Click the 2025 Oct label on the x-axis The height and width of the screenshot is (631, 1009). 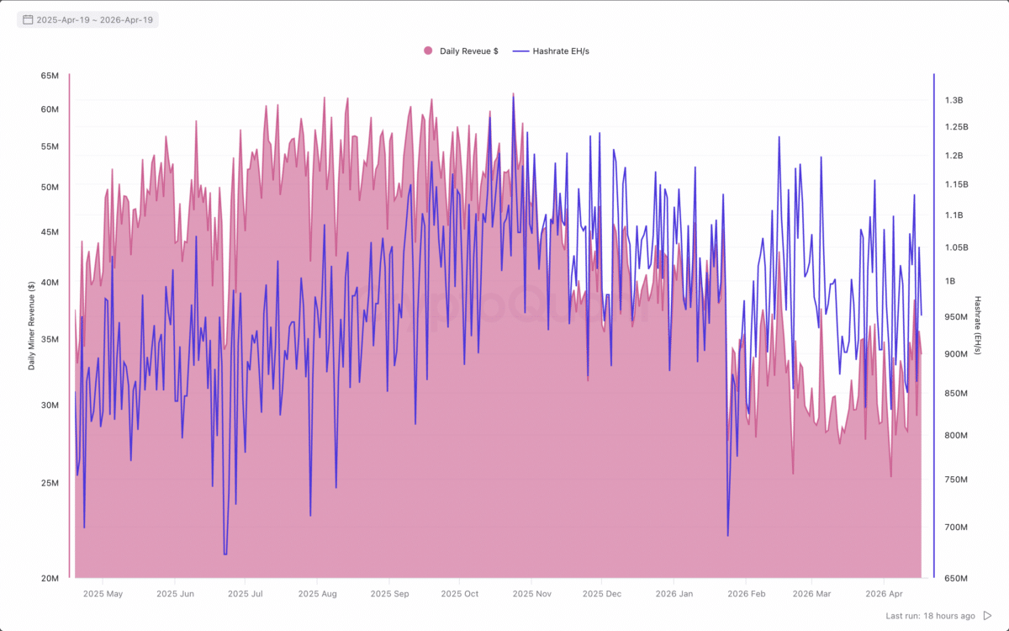click(459, 593)
